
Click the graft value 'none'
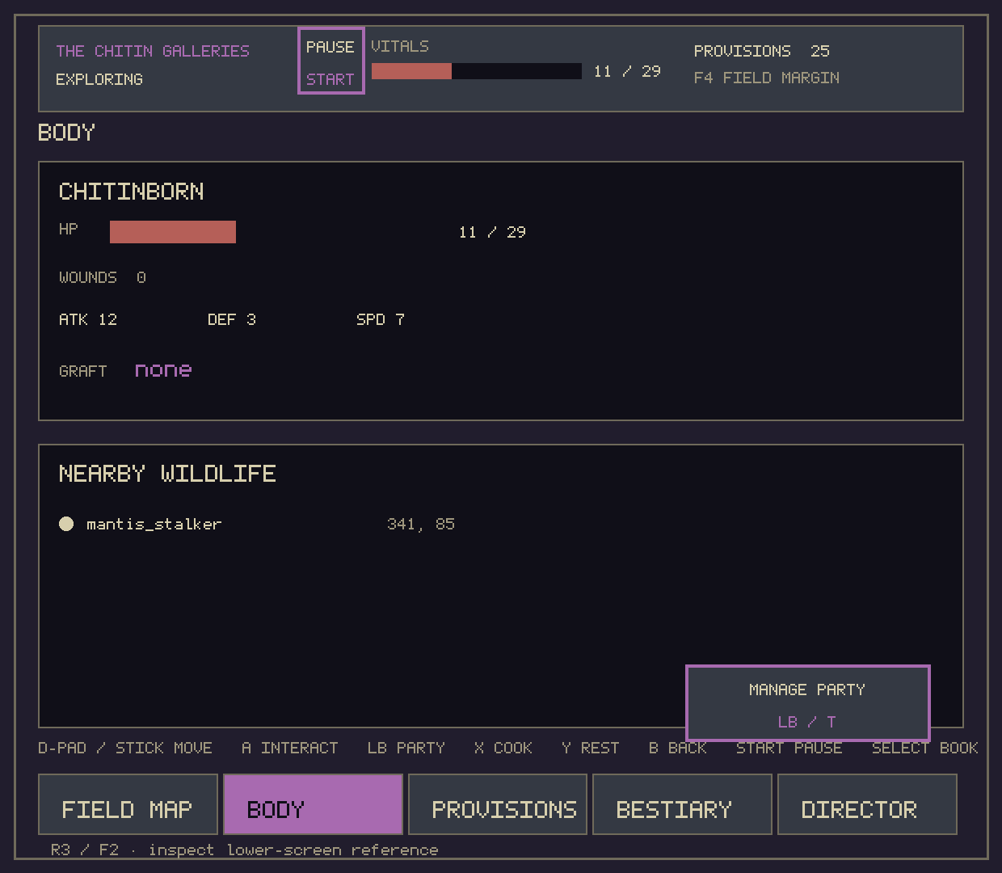click(163, 370)
